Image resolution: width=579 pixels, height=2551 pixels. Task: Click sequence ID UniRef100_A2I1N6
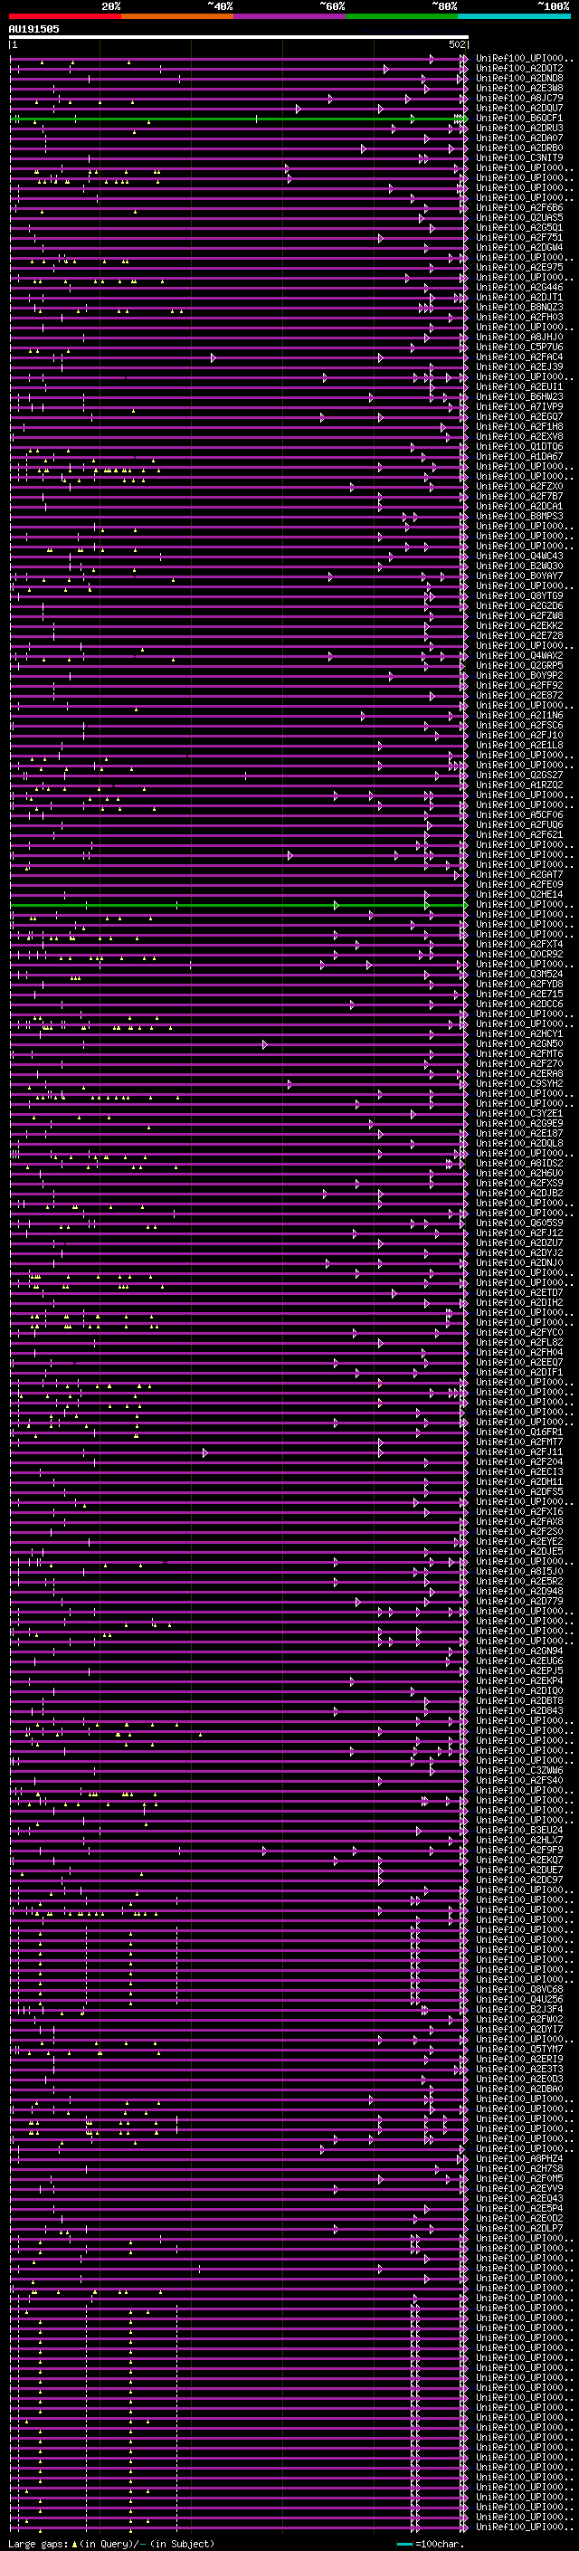click(x=519, y=715)
